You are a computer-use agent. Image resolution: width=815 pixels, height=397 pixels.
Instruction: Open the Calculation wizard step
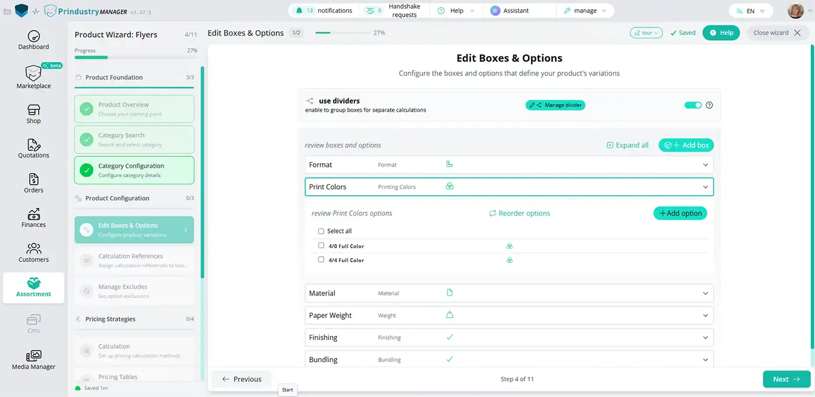coord(134,350)
